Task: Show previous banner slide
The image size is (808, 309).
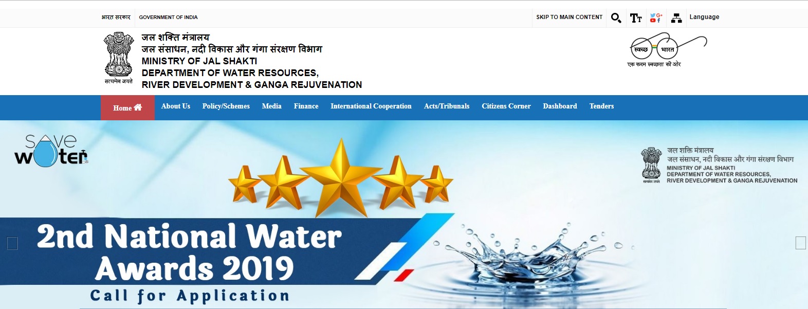Action: click(12, 243)
